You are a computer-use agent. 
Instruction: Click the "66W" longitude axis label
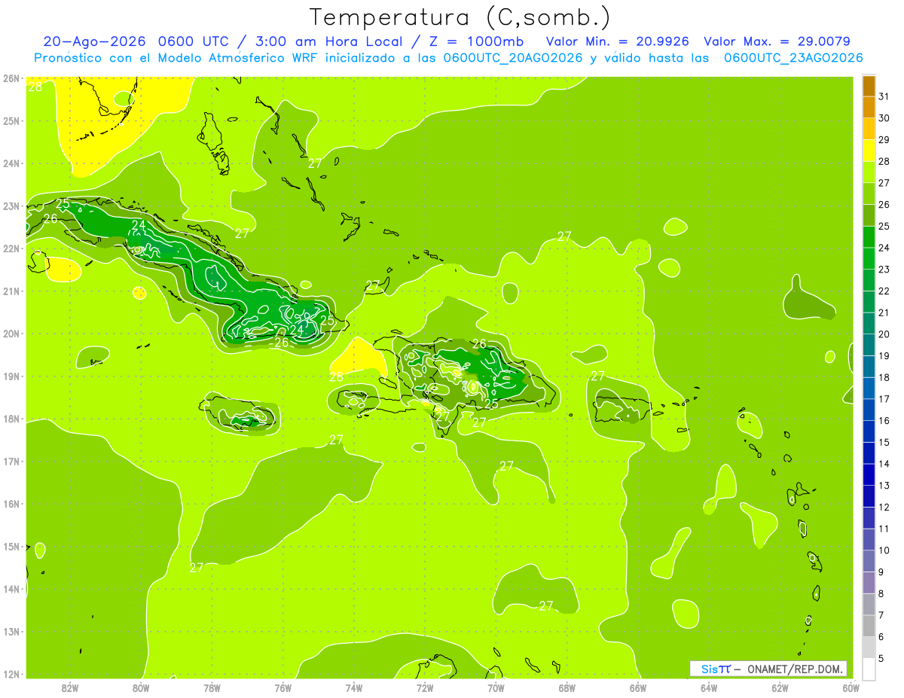638,687
